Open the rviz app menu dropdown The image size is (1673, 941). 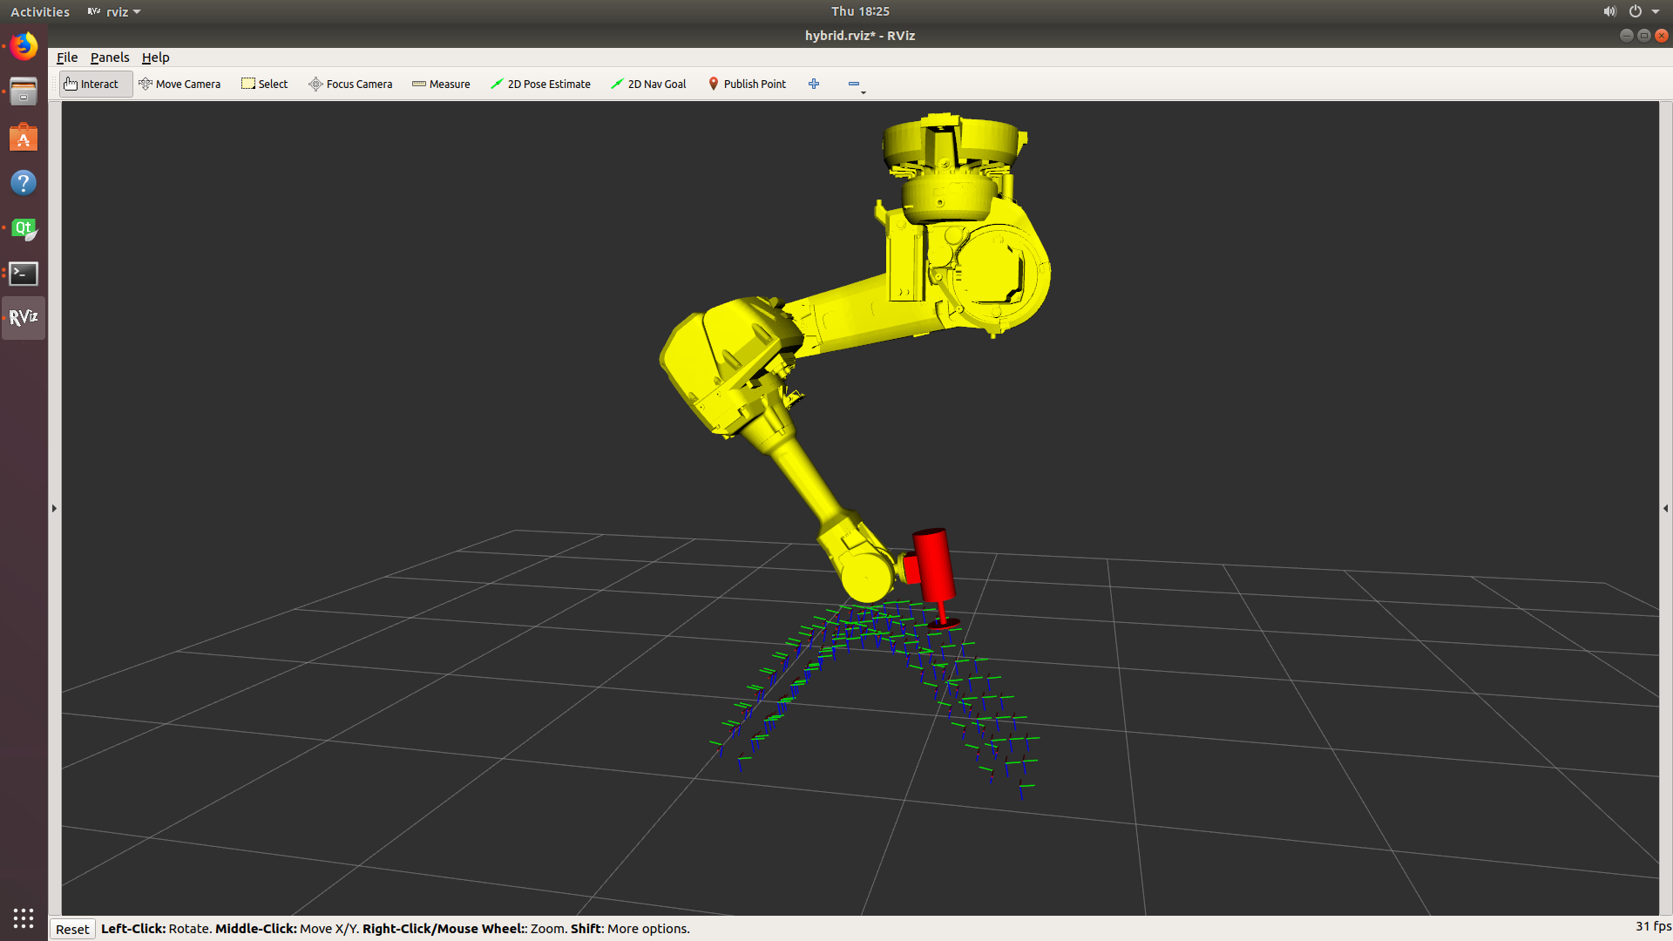(x=115, y=12)
